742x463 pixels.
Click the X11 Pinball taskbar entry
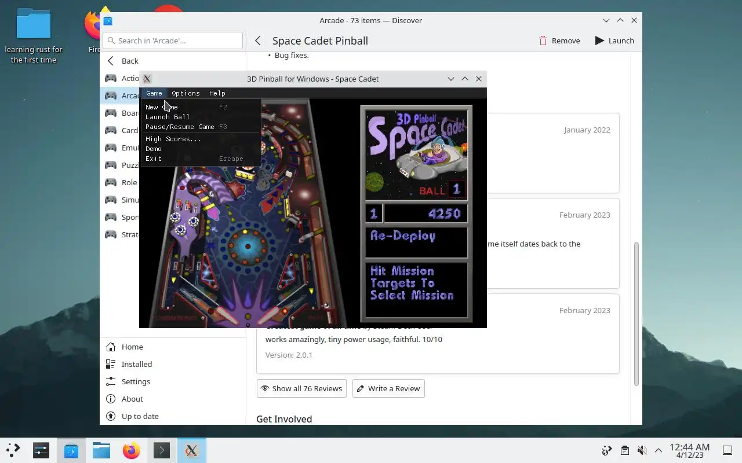[x=192, y=450]
